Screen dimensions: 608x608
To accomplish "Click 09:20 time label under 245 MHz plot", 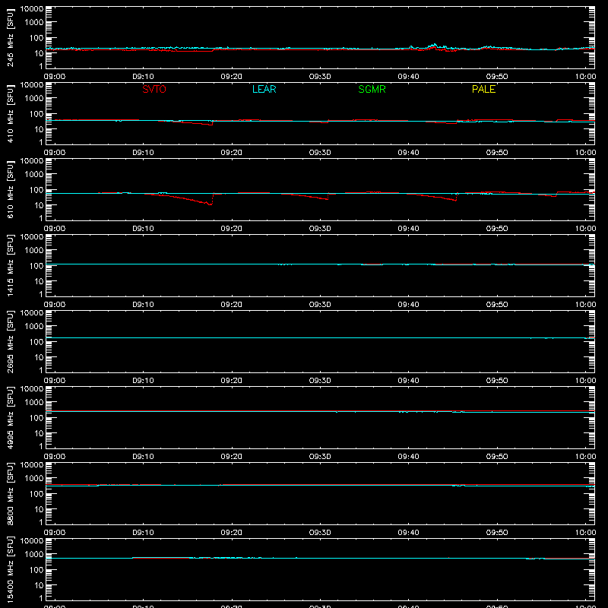I will pos(232,77).
